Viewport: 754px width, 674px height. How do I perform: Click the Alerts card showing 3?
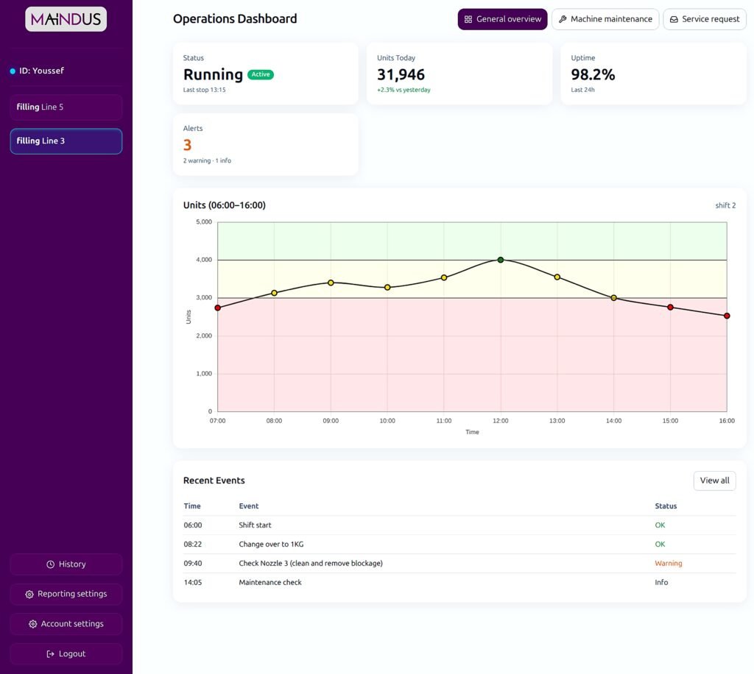tap(265, 144)
